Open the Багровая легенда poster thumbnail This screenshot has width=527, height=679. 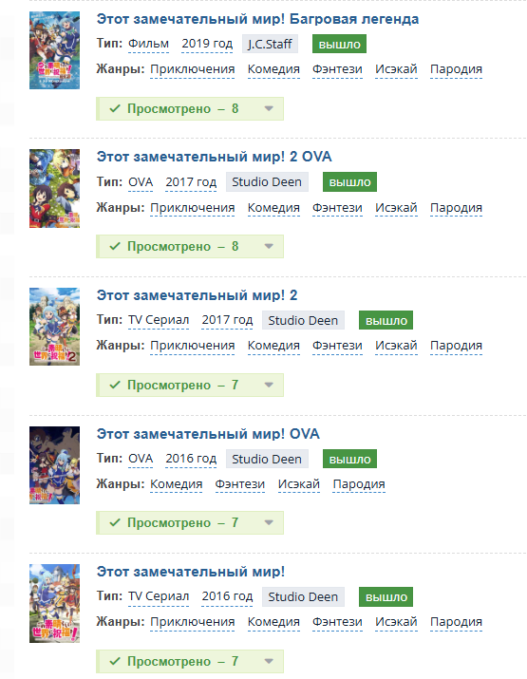pyautogui.click(x=54, y=50)
